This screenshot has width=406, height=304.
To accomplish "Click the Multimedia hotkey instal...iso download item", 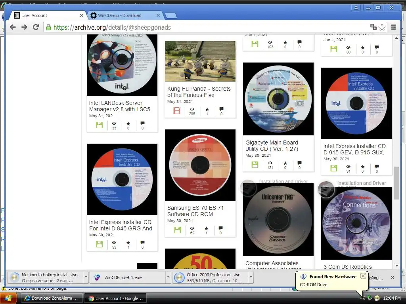I will click(44, 277).
